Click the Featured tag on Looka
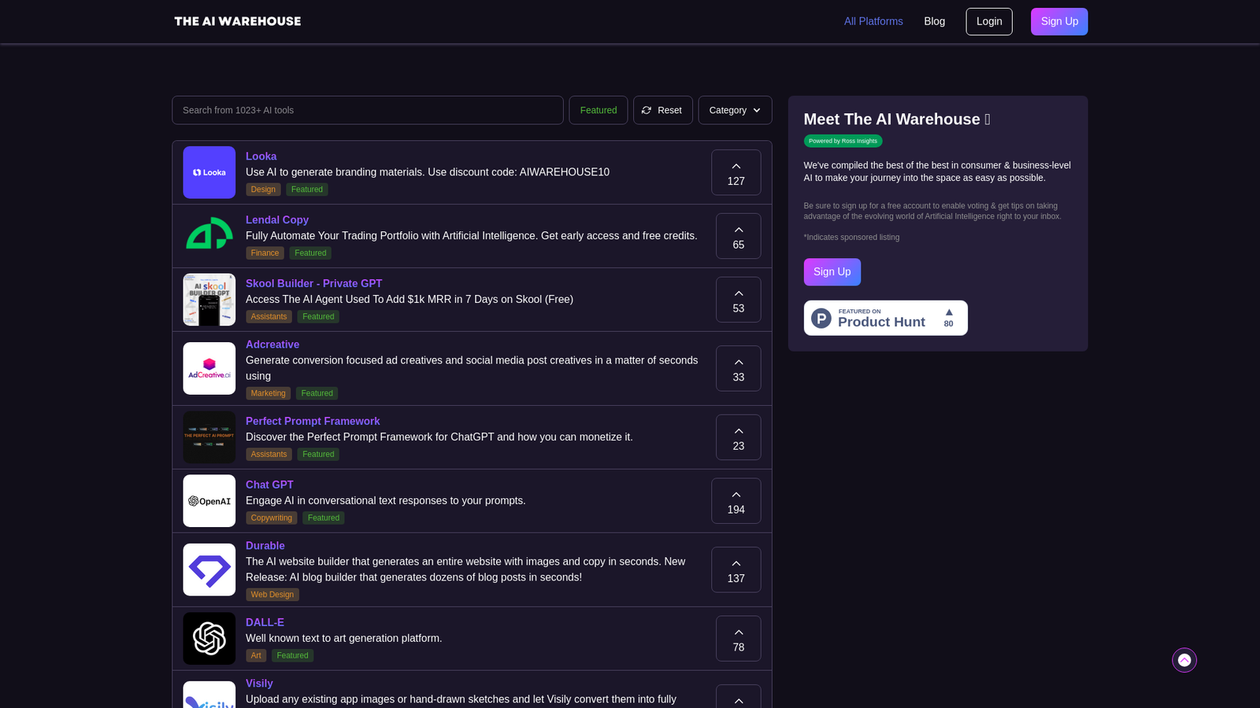 (x=307, y=190)
